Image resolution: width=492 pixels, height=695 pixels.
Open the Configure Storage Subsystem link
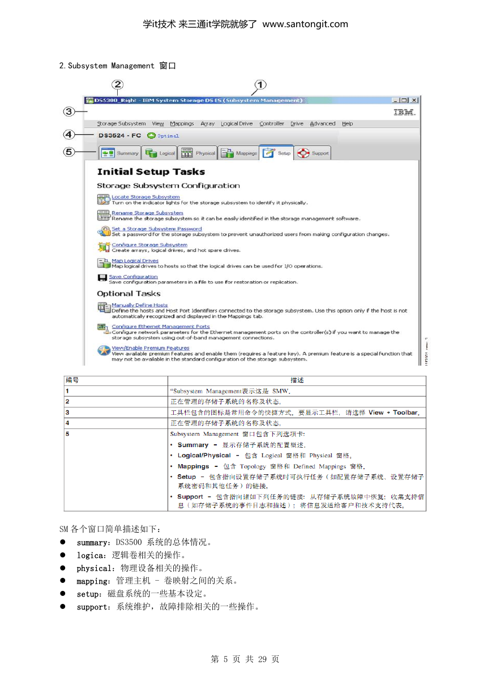tap(149, 244)
